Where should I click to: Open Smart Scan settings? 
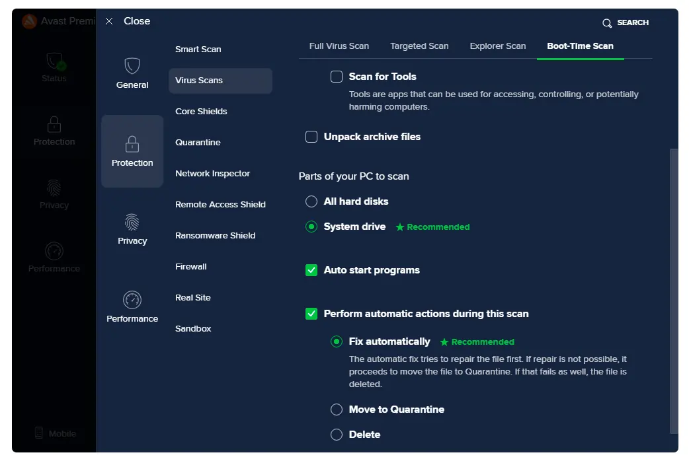(x=198, y=49)
